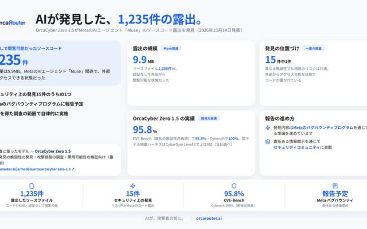Image resolution: width=367 pixels, height=229 pixels.
Task: Click the 露出したソースファイル label
Action: pos(32,200)
